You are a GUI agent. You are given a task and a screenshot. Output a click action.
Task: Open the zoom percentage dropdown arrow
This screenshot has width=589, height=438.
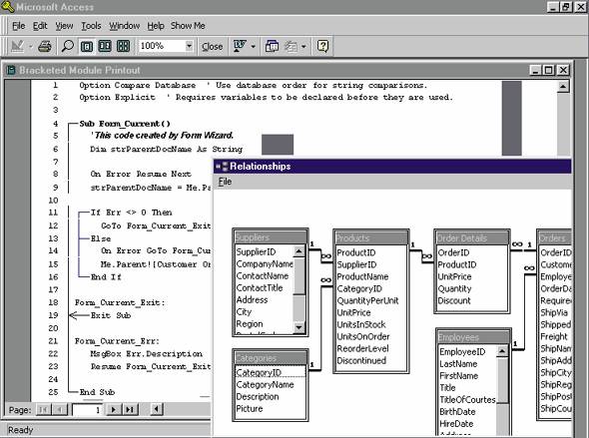coord(189,46)
